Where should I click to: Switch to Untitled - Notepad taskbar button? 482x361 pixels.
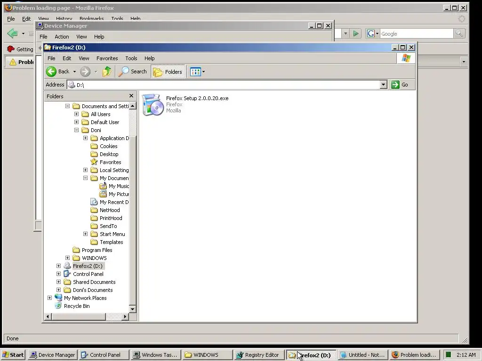[x=362, y=355]
